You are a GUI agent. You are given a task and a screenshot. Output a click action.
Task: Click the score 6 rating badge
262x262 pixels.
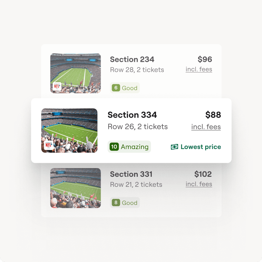point(116,88)
